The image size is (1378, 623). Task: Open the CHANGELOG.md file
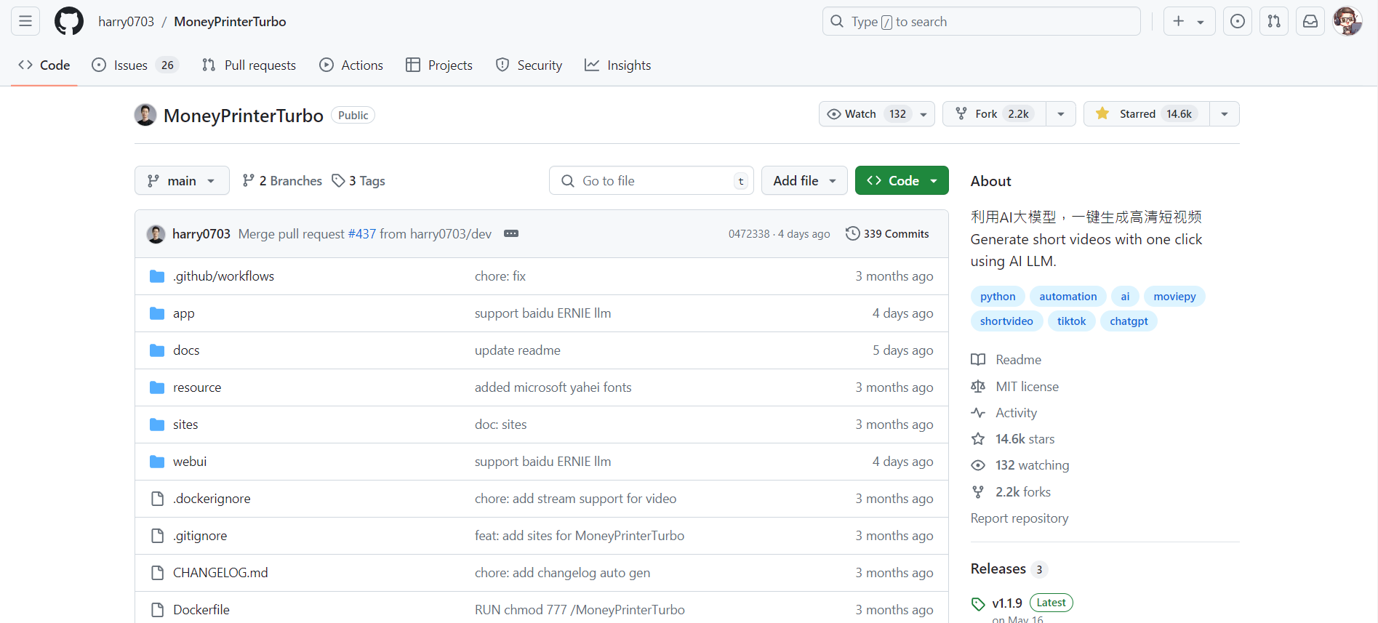pos(220,573)
